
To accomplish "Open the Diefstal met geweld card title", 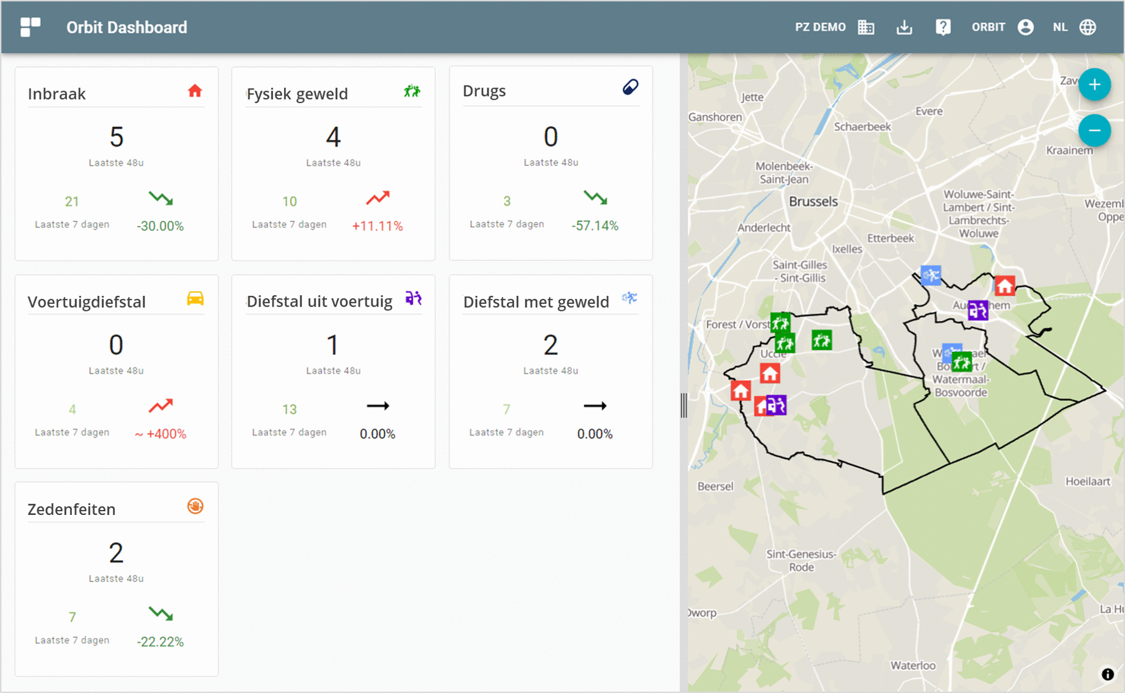I will pos(536,302).
